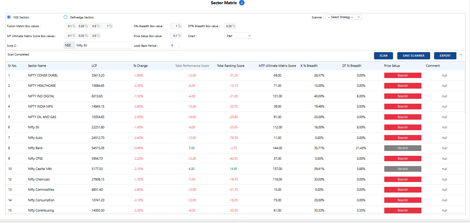Screen dimensions: 470x223
Task: Open the Scanner Select Strategy dropdown
Action: [x=344, y=17]
